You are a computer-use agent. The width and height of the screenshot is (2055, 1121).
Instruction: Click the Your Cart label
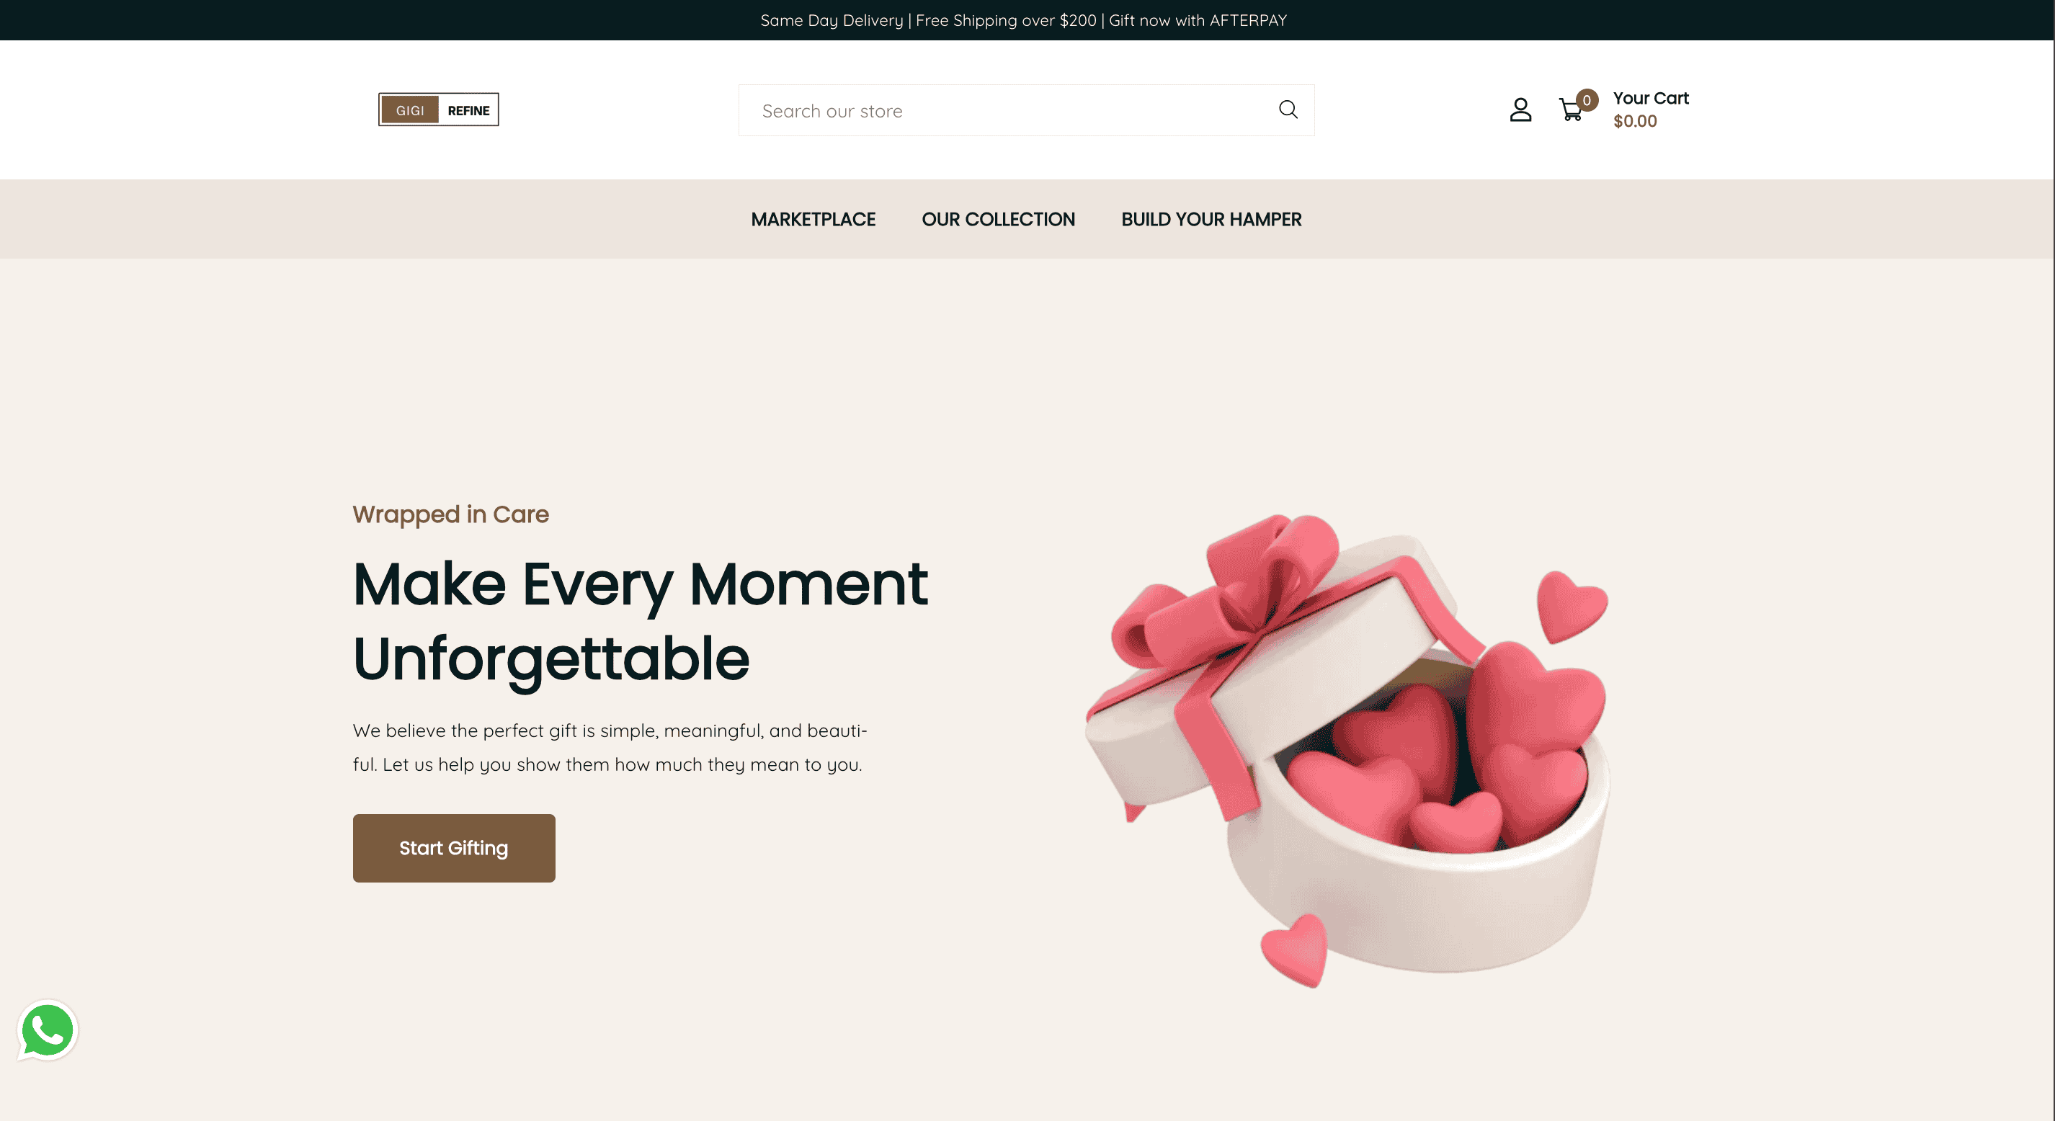pyautogui.click(x=1651, y=98)
